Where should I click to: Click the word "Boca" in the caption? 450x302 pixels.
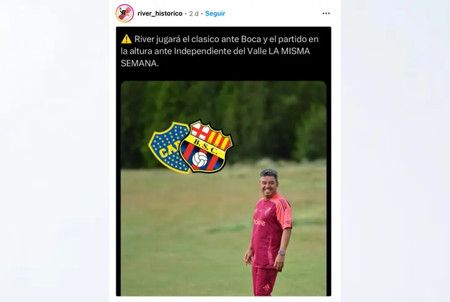(x=251, y=39)
